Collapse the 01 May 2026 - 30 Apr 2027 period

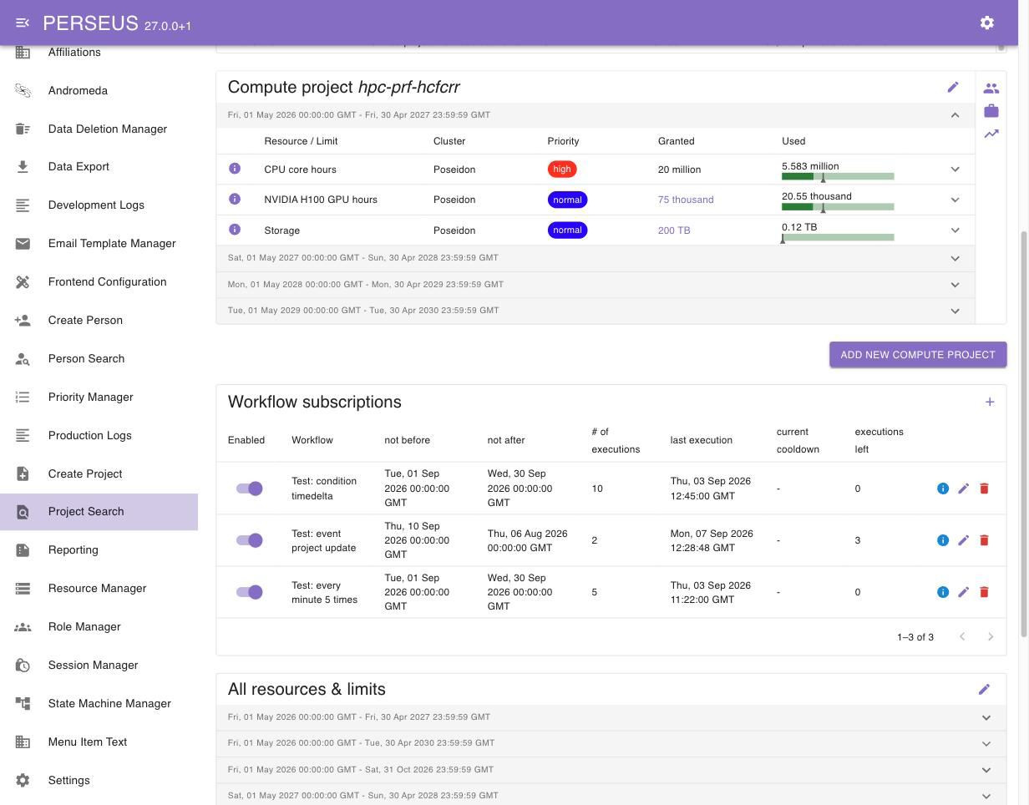tap(955, 115)
